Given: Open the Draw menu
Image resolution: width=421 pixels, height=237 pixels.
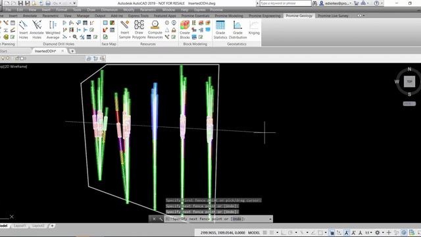Looking at the screenshot, I should pos(91,10).
